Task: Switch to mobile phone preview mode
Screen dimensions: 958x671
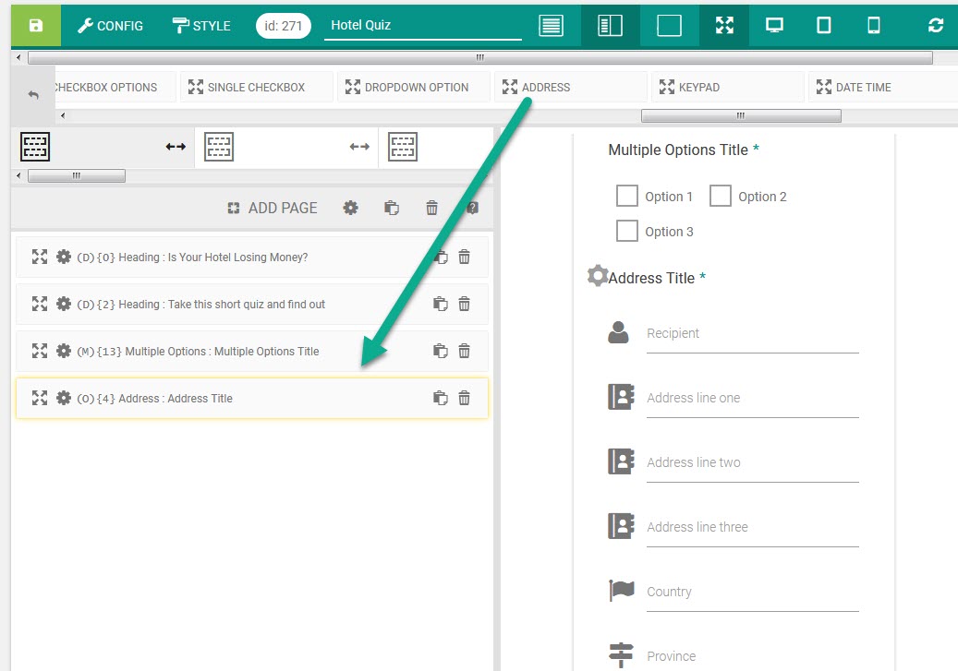Action: point(874,25)
